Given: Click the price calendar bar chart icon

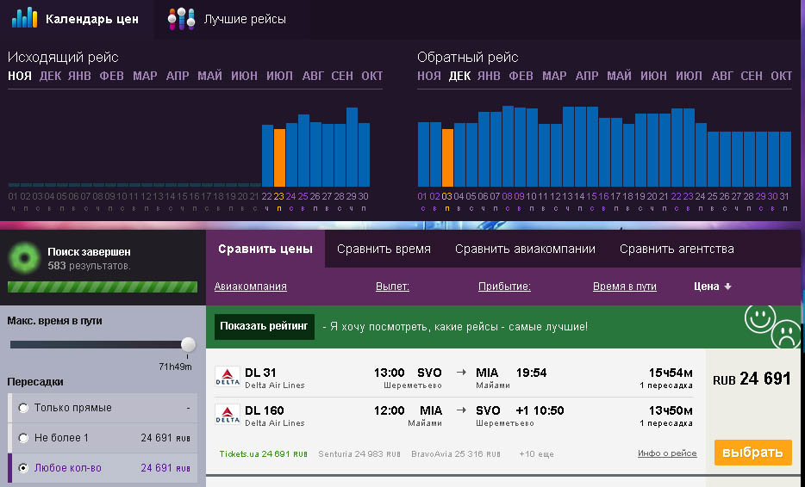Looking at the screenshot, I should [x=24, y=18].
